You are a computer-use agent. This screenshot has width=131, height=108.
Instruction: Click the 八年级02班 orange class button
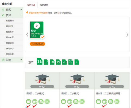pos(37,44)
